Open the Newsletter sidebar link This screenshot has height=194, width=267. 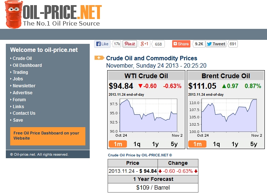[24, 86]
